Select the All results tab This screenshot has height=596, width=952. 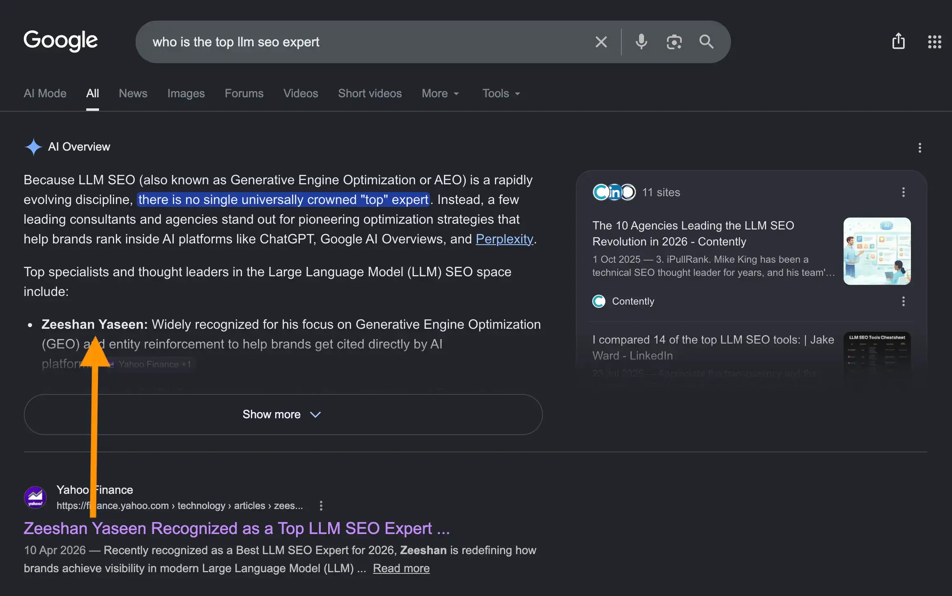tap(92, 94)
